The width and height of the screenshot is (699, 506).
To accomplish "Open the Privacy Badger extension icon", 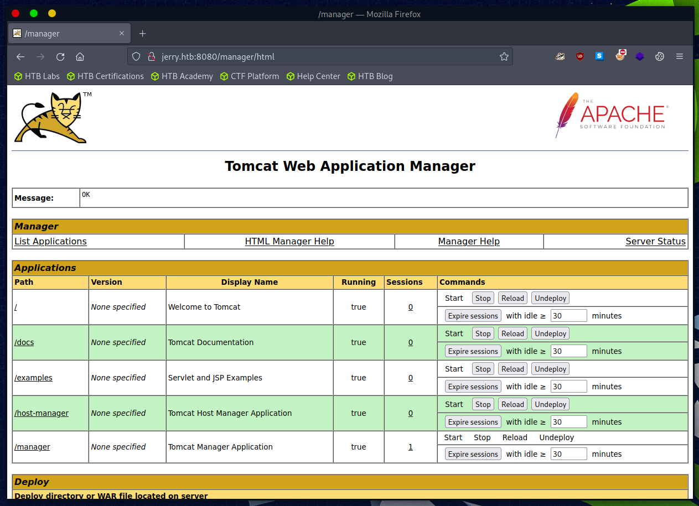I will (560, 56).
